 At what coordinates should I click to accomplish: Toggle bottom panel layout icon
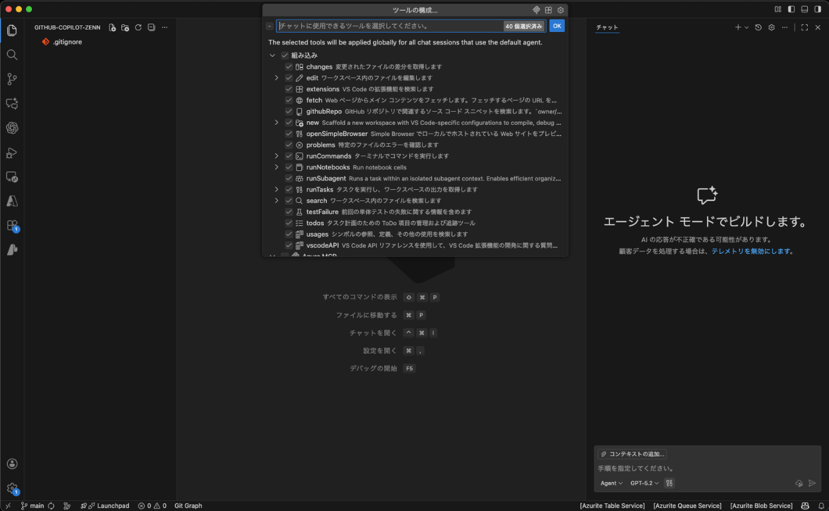coord(804,9)
